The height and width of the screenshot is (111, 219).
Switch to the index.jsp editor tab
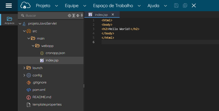point(102,15)
